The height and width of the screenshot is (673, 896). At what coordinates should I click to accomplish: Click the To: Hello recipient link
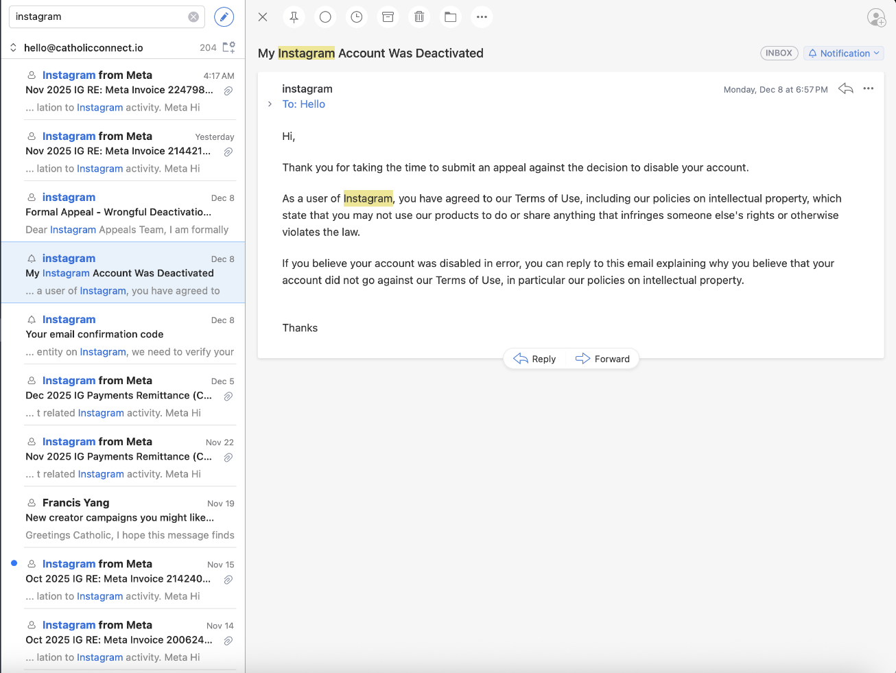click(x=304, y=104)
